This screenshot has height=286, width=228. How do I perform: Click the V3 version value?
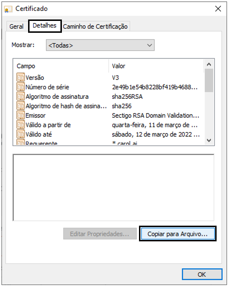tap(116, 77)
